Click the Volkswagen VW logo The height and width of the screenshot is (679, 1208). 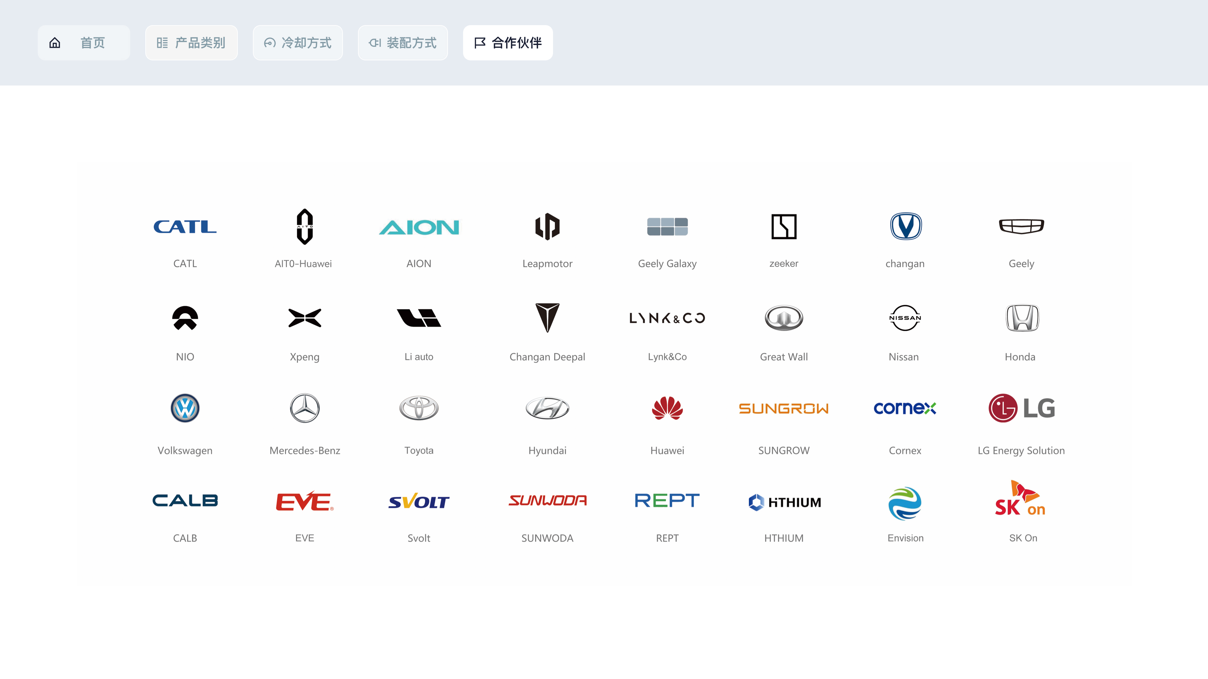tap(185, 408)
